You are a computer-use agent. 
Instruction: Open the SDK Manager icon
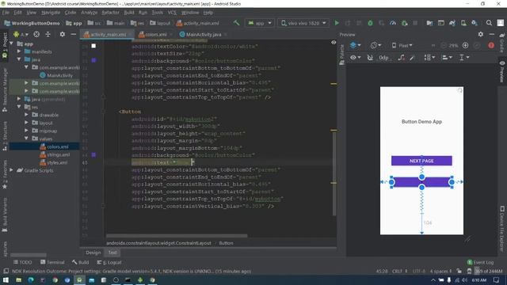pos(475,23)
